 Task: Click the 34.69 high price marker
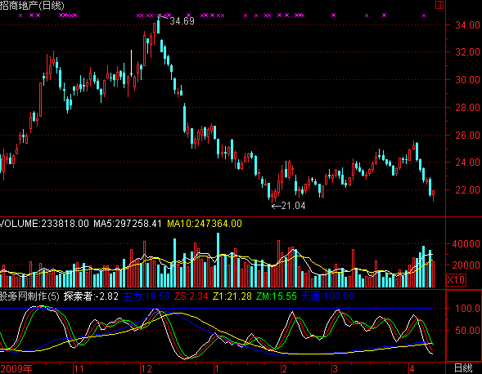point(182,21)
